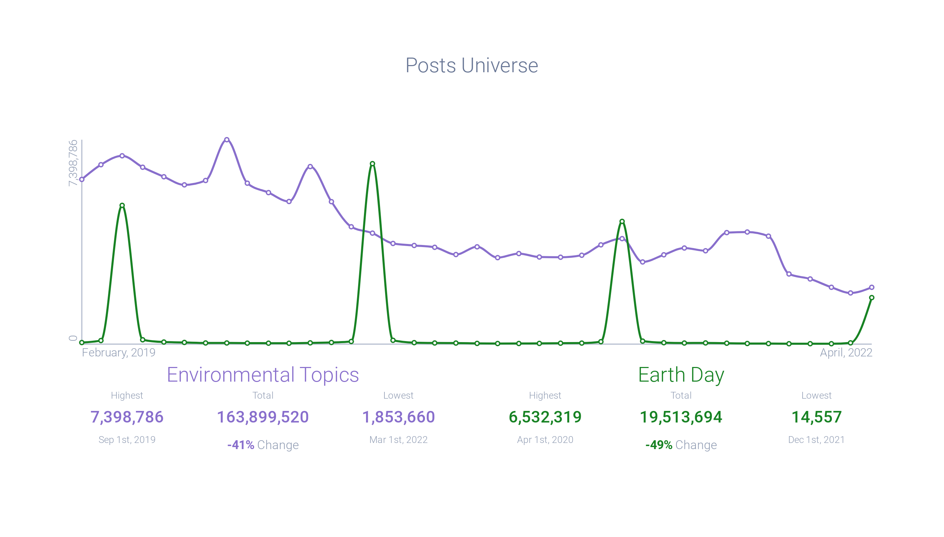Image resolution: width=944 pixels, height=537 pixels.
Task: Click the Earth Day highest value 6,532,319
Action: click(x=545, y=417)
